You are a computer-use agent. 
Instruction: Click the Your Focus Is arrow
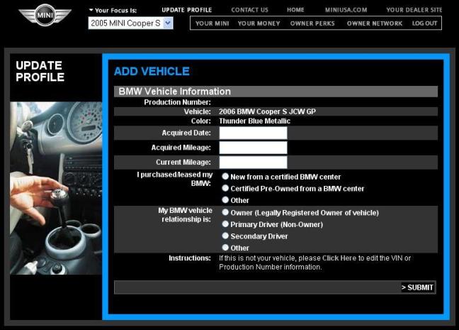pyautogui.click(x=91, y=11)
